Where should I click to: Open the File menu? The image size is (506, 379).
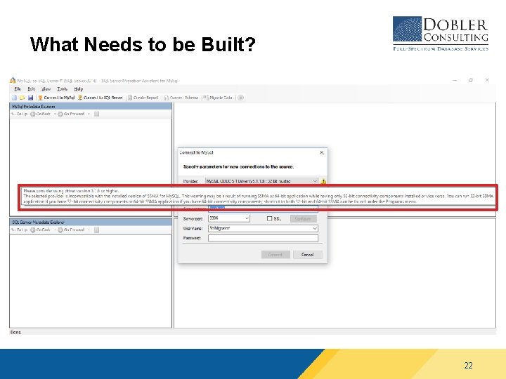click(x=18, y=89)
